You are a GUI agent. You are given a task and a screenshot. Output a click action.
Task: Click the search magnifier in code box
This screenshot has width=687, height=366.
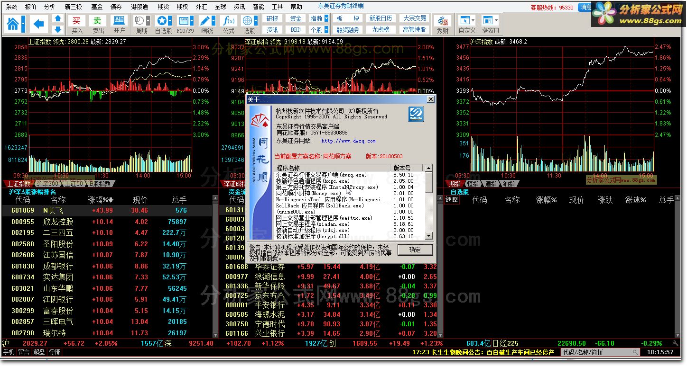(x=635, y=352)
